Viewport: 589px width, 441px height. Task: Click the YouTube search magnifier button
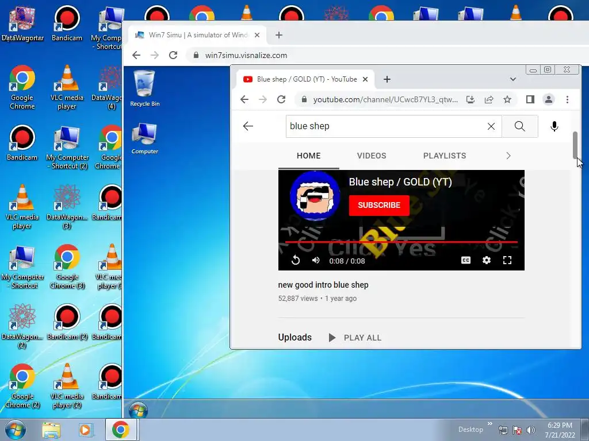tap(519, 126)
